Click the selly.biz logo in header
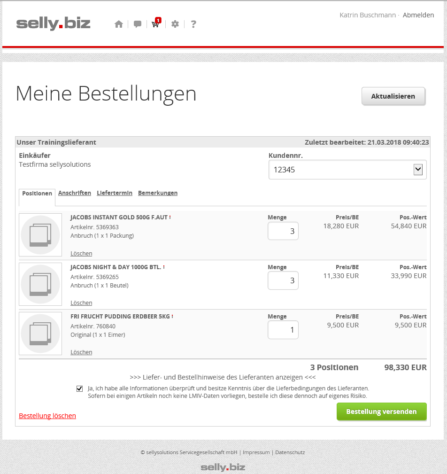Screen dimensions: 447x474 [53, 23]
